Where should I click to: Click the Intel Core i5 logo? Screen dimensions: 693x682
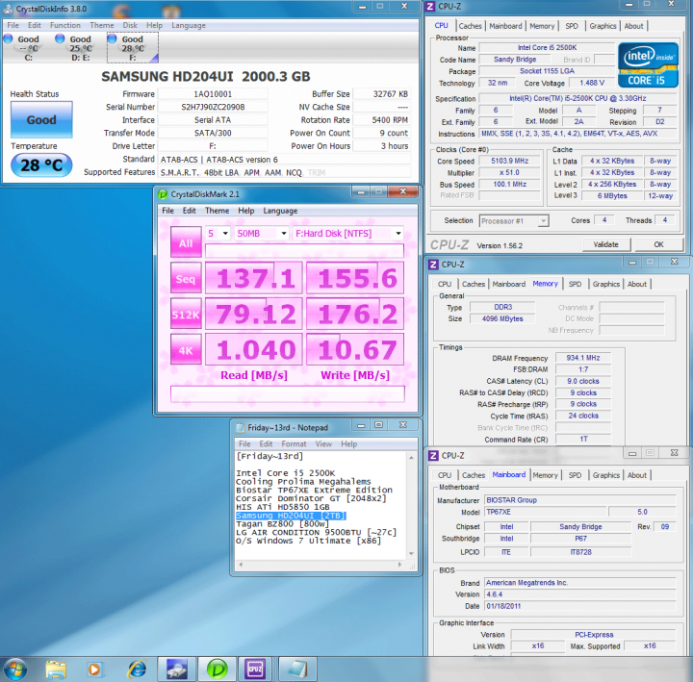[x=648, y=65]
